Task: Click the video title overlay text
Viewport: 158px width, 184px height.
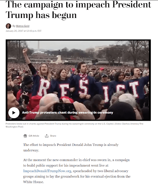Action: tap(68, 112)
